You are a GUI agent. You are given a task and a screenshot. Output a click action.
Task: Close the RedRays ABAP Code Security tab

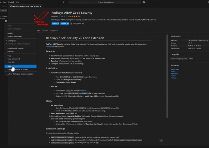point(40,6)
